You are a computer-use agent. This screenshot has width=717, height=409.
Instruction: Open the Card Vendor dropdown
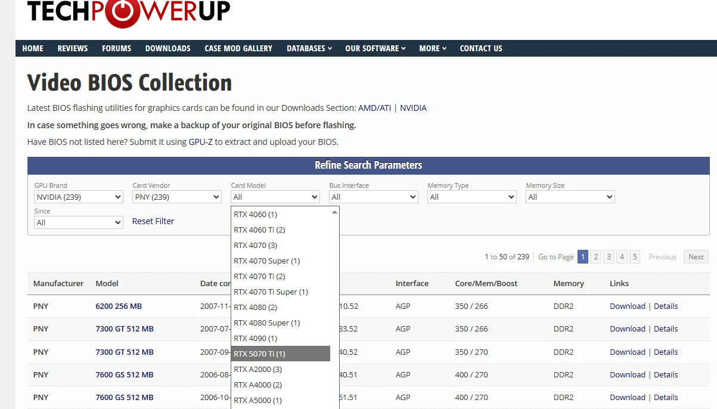177,197
